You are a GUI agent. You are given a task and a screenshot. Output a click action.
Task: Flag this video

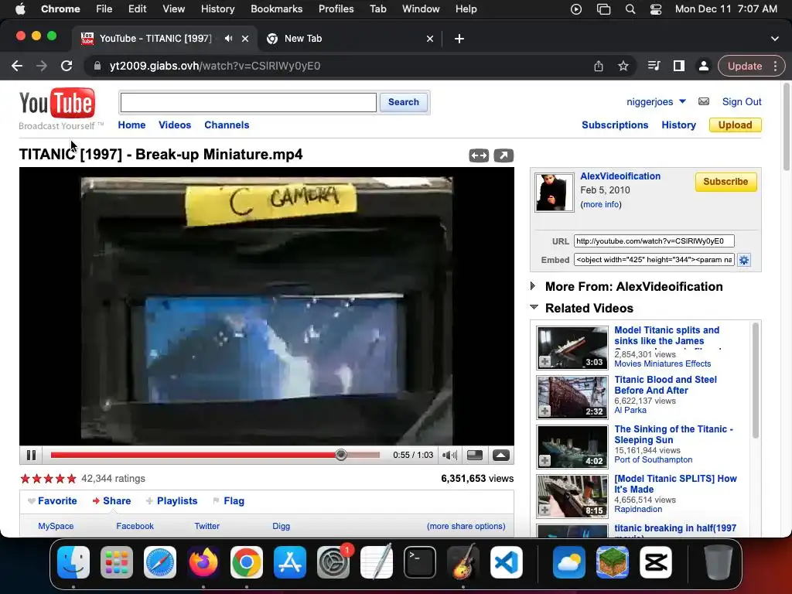(229, 501)
